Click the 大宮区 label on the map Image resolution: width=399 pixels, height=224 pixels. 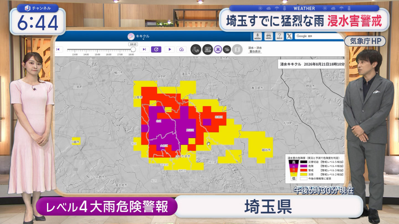pyautogui.click(x=164, y=145)
